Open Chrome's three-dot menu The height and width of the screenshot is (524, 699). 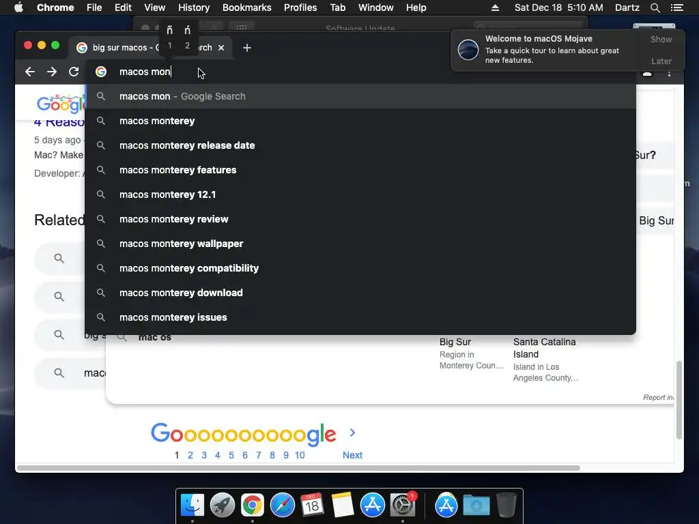pyautogui.click(x=669, y=73)
